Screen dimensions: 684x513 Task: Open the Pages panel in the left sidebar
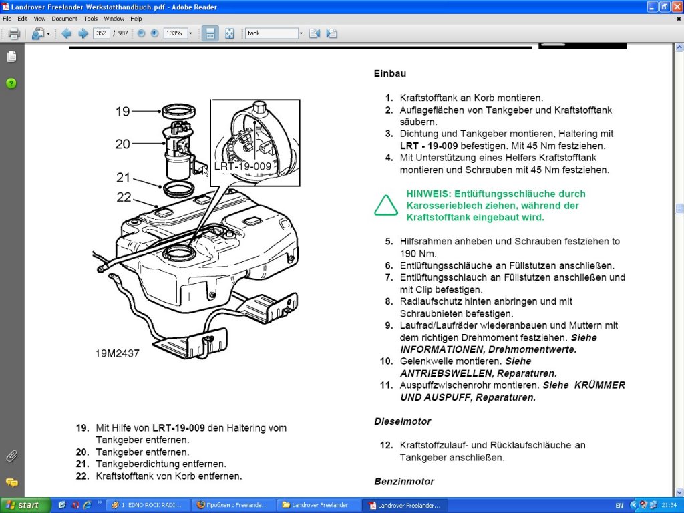pyautogui.click(x=11, y=57)
